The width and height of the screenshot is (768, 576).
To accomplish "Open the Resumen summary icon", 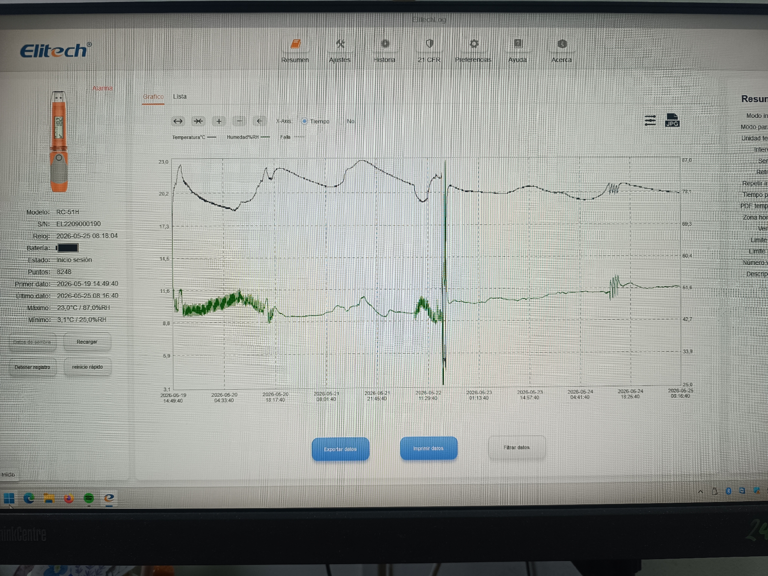I will 295,44.
